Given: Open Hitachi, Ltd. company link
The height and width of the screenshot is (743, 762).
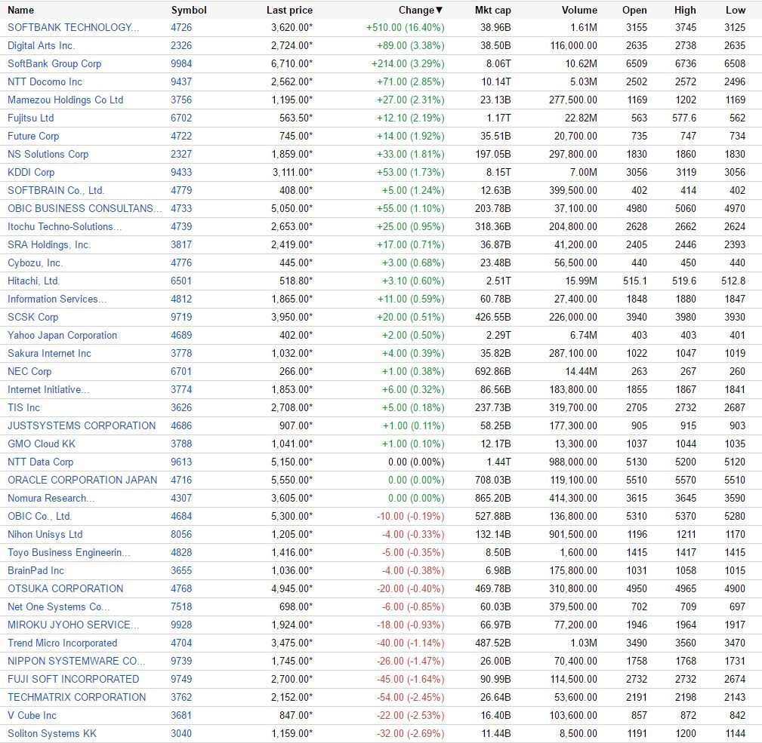Looking at the screenshot, I should point(33,281).
